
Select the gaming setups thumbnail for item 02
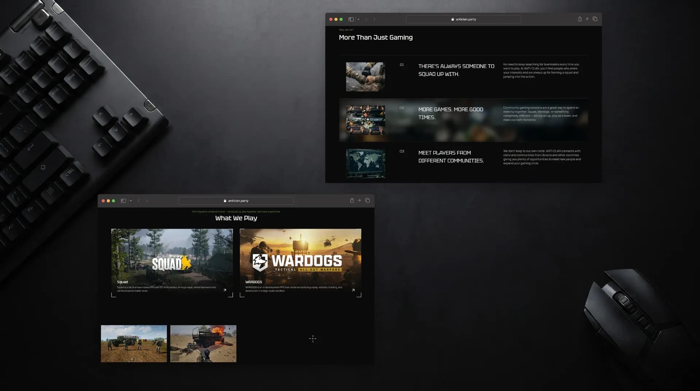click(365, 120)
